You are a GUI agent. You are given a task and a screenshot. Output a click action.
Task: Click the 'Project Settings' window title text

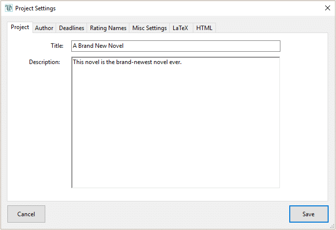(35, 8)
